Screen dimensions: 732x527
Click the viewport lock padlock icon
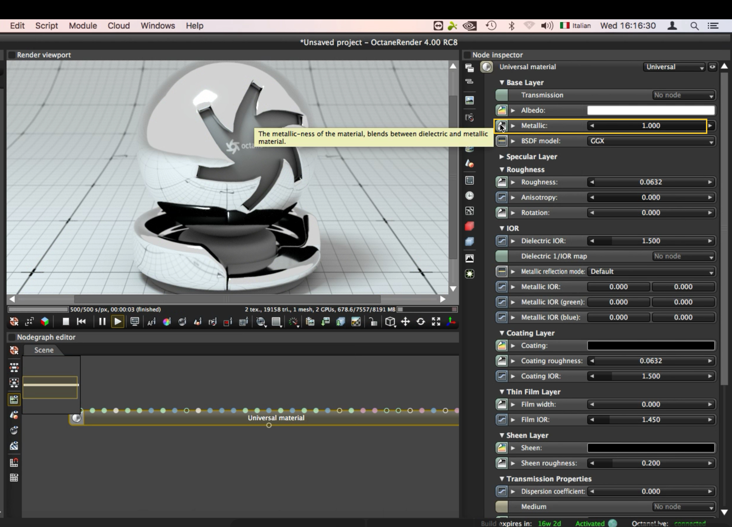tap(373, 322)
